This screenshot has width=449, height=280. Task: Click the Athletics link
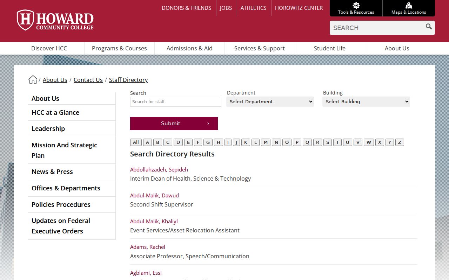pos(253,8)
